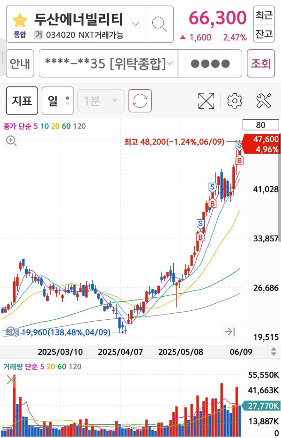This screenshot has width=281, height=438.
Task: Open the 잔고 balance list
Action: coord(264,33)
